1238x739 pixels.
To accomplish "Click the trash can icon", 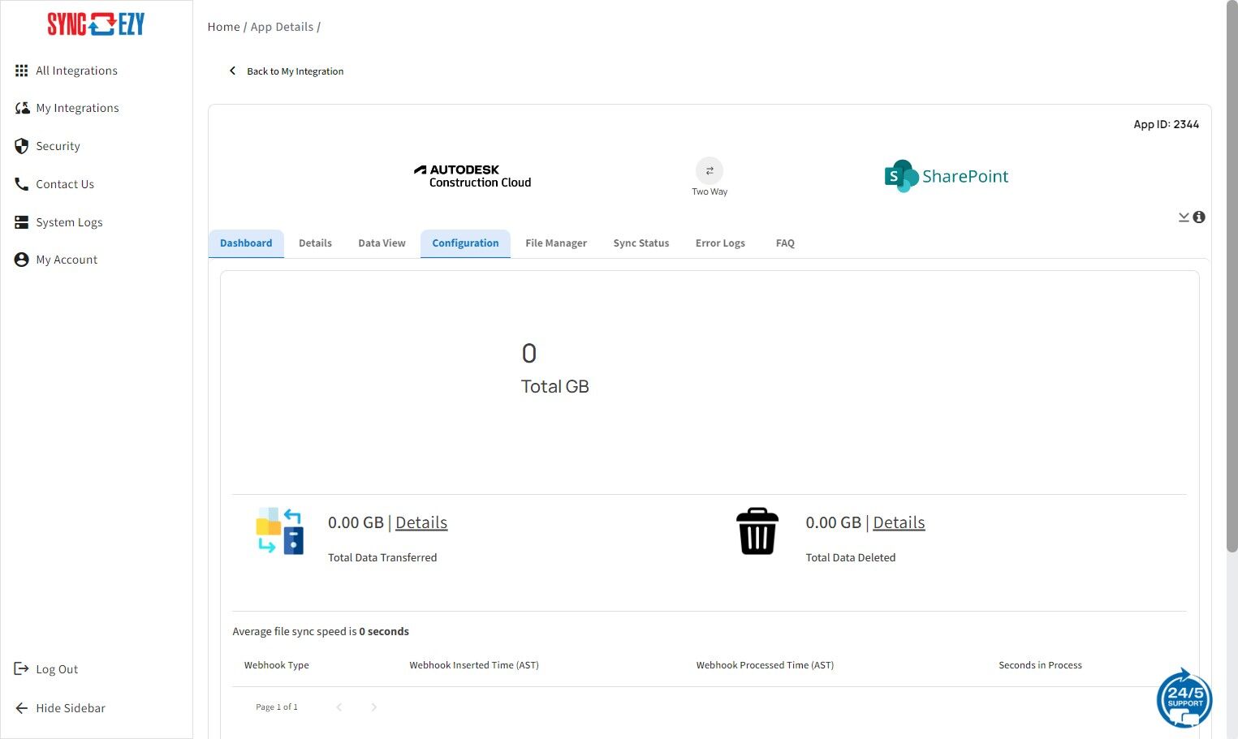I will pos(757,531).
